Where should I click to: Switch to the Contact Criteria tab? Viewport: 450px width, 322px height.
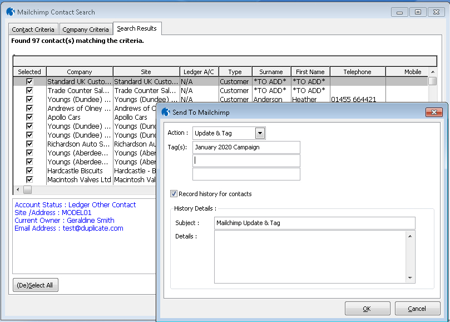tap(33, 30)
